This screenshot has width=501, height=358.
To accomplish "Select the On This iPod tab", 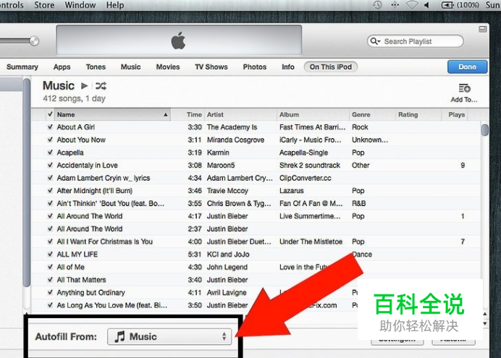I will [x=331, y=67].
